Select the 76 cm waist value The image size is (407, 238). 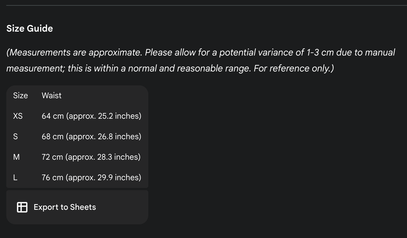[x=91, y=178]
